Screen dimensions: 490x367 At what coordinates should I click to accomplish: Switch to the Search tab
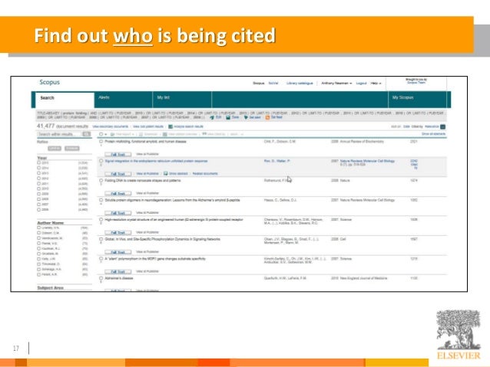click(x=65, y=100)
